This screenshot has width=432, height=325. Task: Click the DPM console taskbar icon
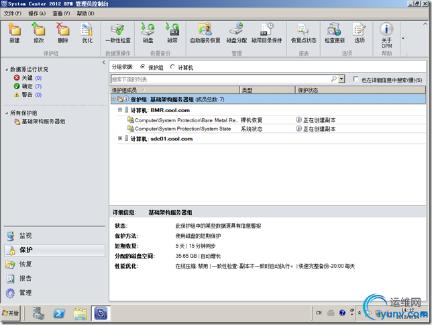(101, 314)
